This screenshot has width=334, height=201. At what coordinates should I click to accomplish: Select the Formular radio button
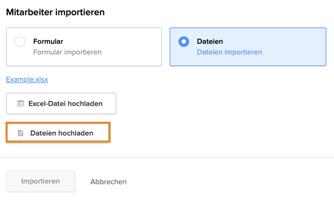click(20, 42)
